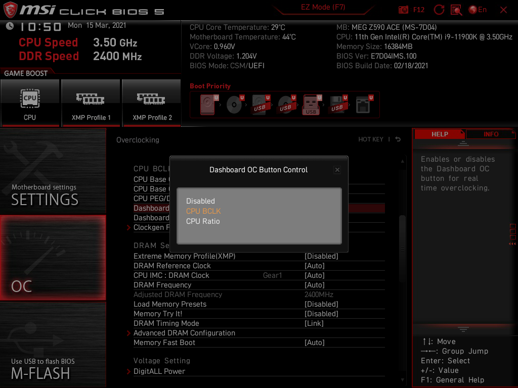Click the clock icon next to time
This screenshot has height=388, width=518.
point(10,26)
